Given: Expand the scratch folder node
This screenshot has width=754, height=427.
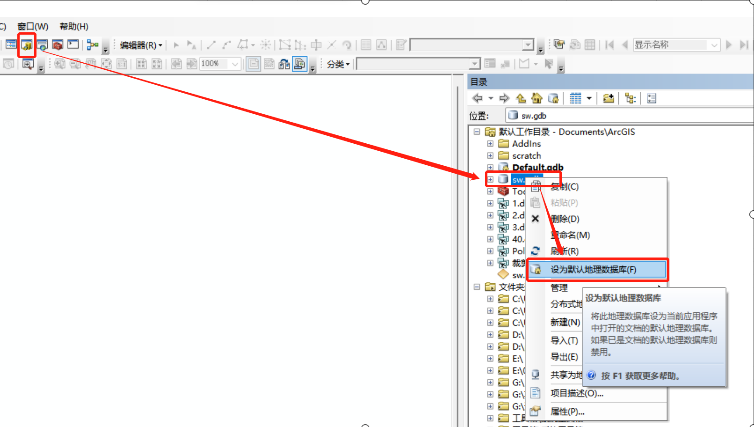Looking at the screenshot, I should point(490,156).
